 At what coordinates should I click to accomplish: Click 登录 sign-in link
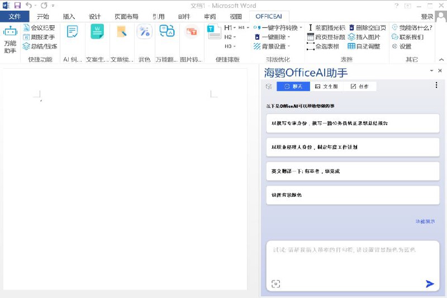[x=427, y=17]
